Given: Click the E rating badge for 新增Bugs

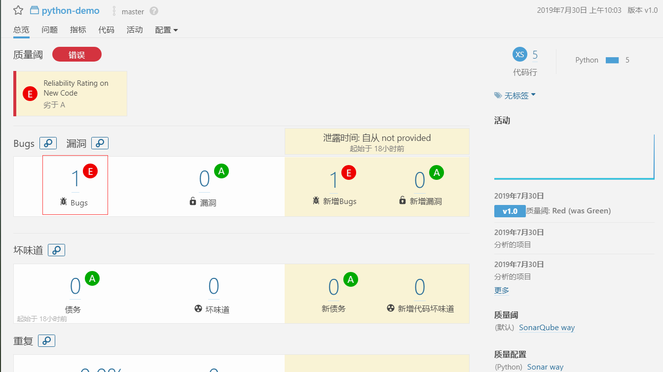Looking at the screenshot, I should 349,172.
